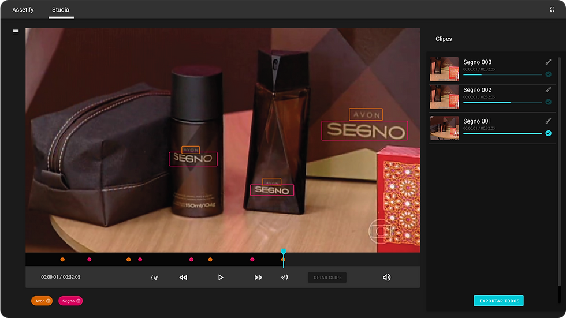The width and height of the screenshot is (566, 318).
Task: Remove the Segno tag filter
Action: 79,301
